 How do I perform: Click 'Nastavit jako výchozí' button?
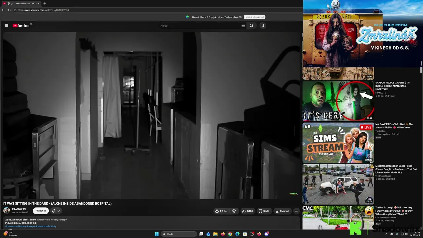[x=255, y=17]
